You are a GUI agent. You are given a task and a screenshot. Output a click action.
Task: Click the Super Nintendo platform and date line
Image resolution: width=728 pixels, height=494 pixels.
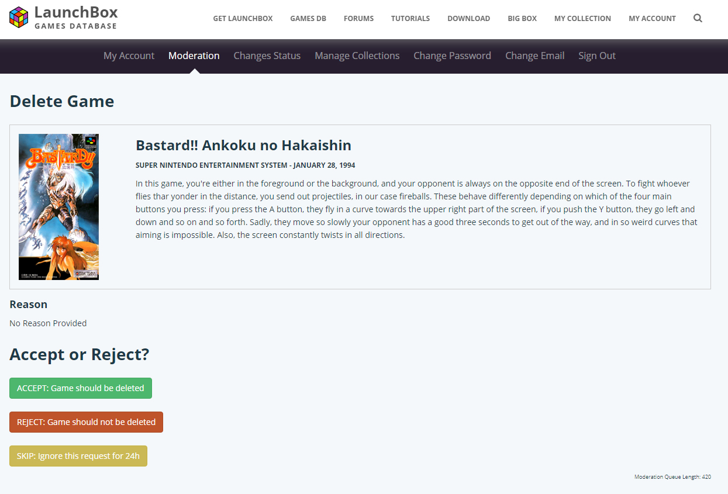tap(246, 165)
